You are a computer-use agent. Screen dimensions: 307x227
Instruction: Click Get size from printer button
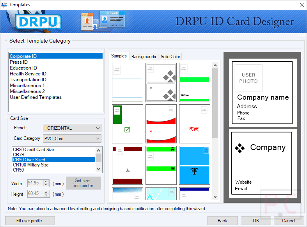pyautogui.click(x=83, y=183)
